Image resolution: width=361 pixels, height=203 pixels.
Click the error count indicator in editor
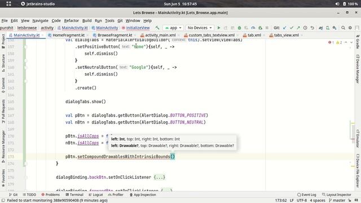(x=331, y=42)
